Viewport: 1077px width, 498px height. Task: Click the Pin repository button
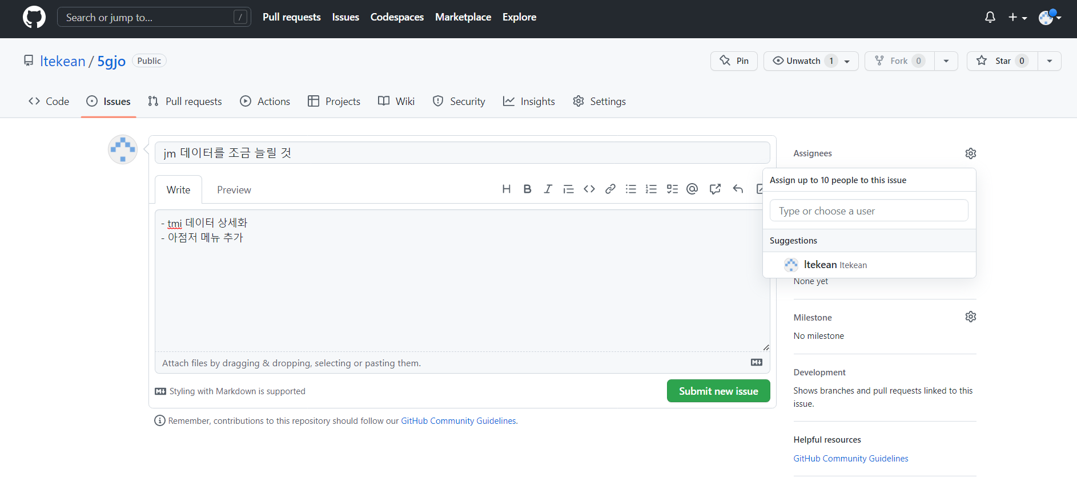click(x=734, y=61)
